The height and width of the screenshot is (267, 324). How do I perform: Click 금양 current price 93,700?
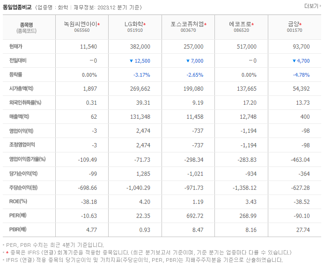coord(301,47)
